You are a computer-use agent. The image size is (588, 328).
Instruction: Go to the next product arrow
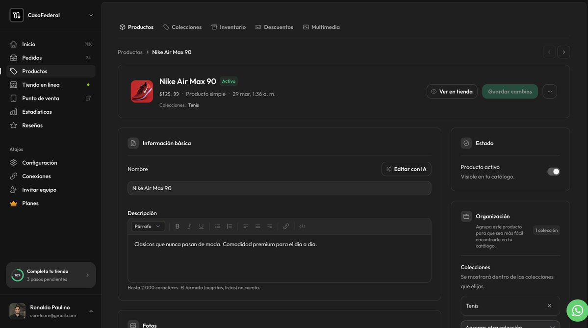[x=563, y=52]
